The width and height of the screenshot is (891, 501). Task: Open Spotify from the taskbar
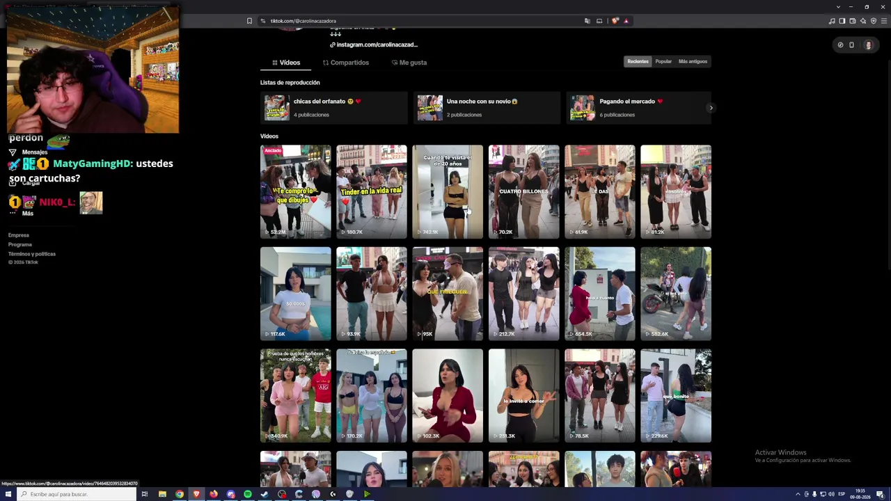click(247, 494)
